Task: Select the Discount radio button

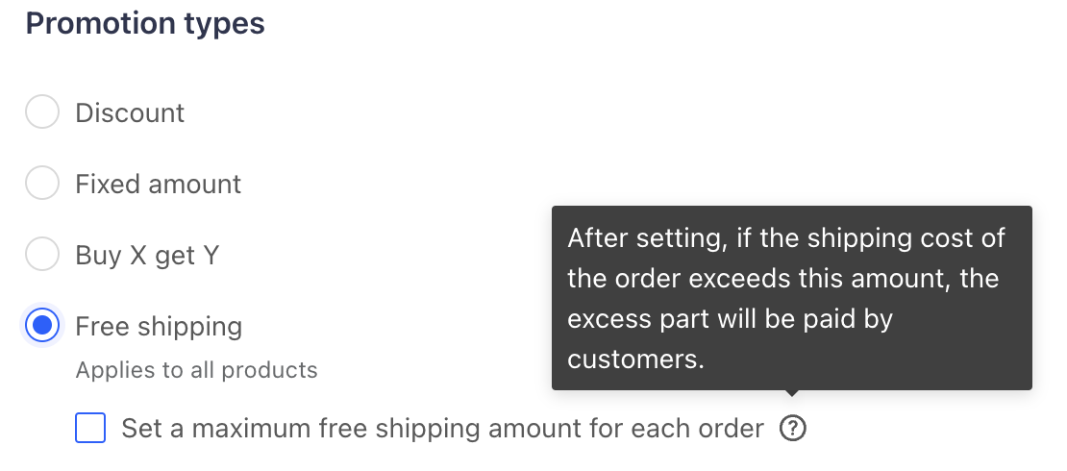Action: [42, 112]
